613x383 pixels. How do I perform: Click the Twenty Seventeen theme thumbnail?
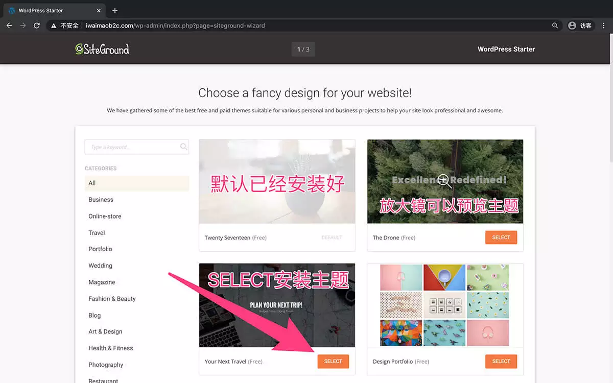[x=277, y=181]
